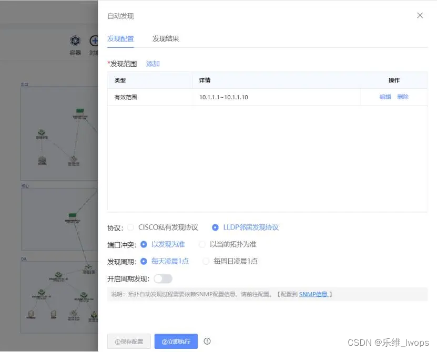Open the SNMP信息 configuration link
Viewport: 437px width, 352px height.
314,294
